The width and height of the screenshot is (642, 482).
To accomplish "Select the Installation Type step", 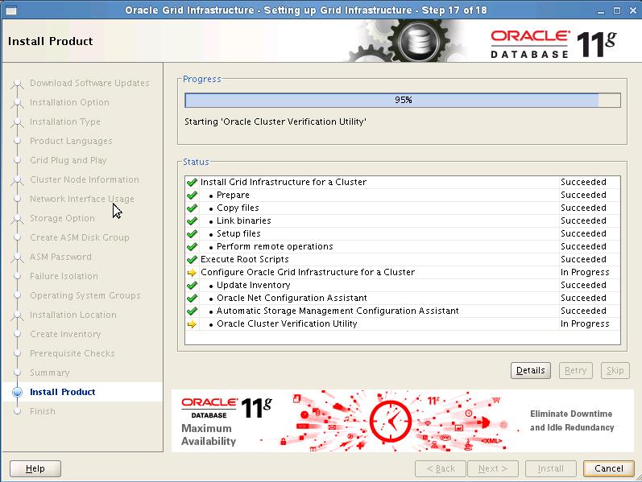I will 64,122.
